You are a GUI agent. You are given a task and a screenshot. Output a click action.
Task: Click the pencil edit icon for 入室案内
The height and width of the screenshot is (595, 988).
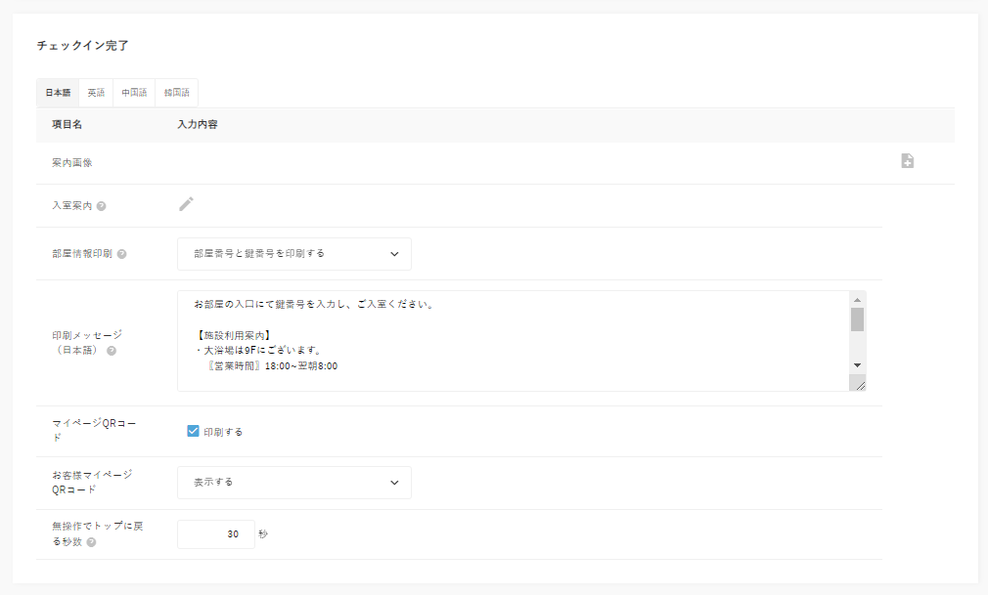(186, 204)
